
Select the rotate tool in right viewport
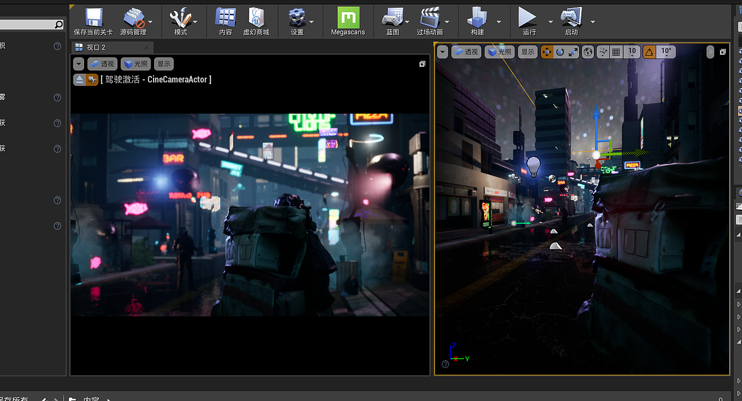(x=560, y=52)
